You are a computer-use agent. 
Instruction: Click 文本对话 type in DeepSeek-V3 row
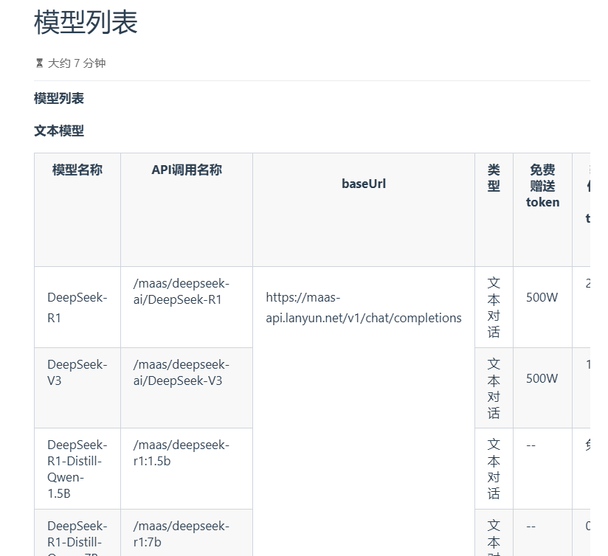[494, 388]
